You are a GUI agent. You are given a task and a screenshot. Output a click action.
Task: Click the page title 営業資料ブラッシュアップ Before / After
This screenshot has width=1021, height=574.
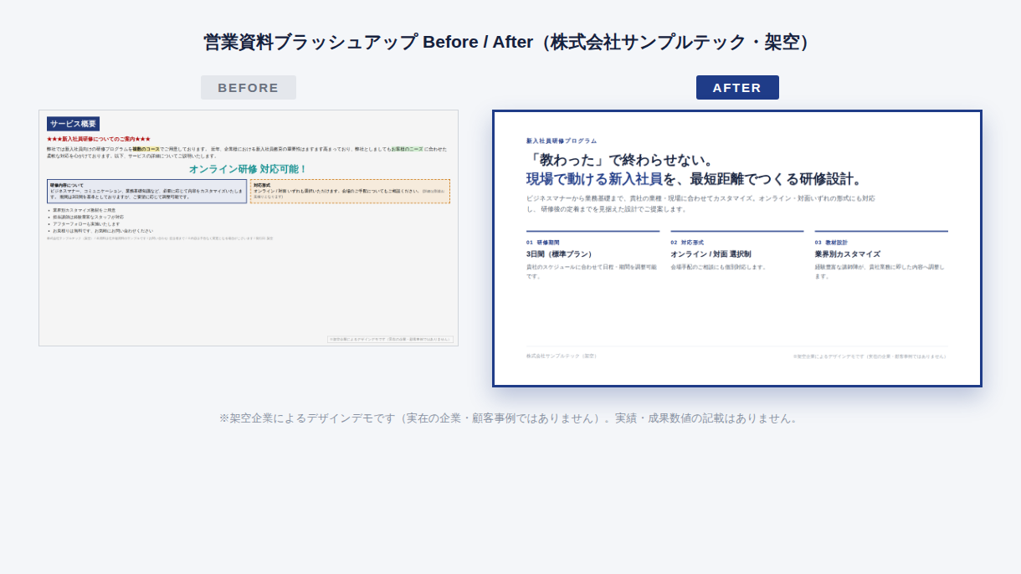[x=510, y=42]
